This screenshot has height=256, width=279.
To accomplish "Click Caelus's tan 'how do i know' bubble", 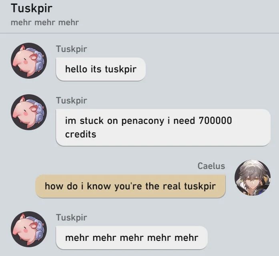I will pos(130,186).
